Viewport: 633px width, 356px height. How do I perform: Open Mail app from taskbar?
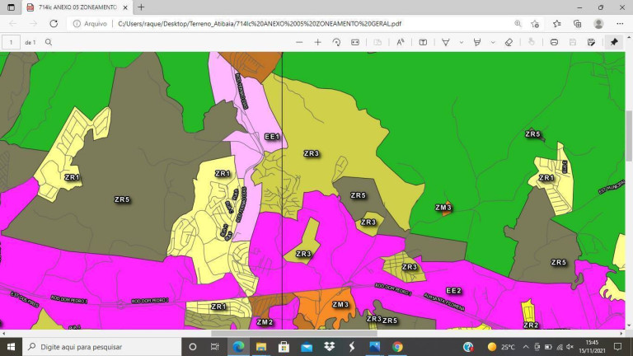pyautogui.click(x=307, y=347)
